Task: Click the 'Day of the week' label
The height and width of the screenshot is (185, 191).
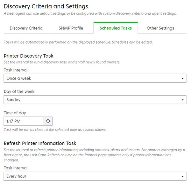Action: click(x=19, y=91)
